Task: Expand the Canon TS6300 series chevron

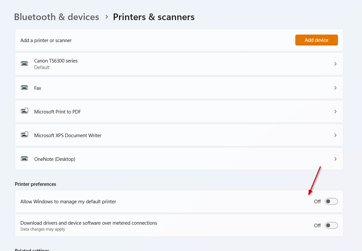Action: coord(335,64)
